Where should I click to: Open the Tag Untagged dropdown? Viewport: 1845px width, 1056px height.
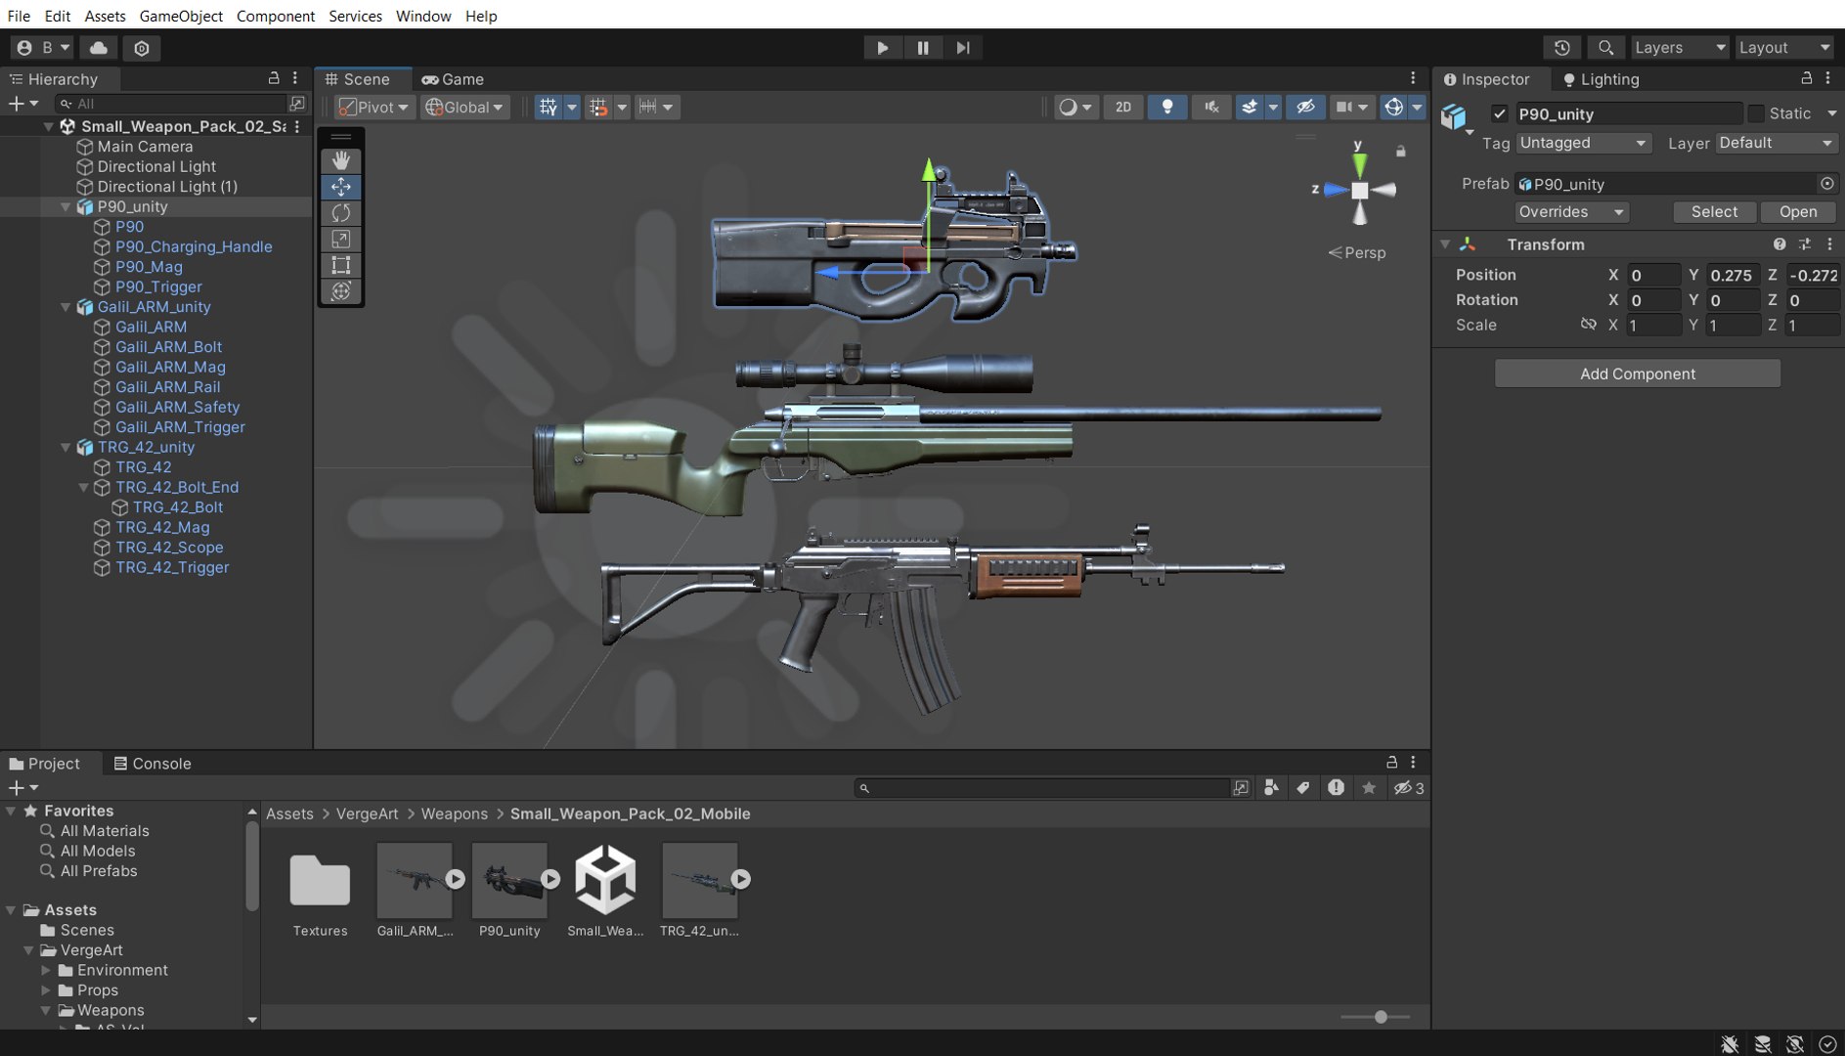point(1583,143)
